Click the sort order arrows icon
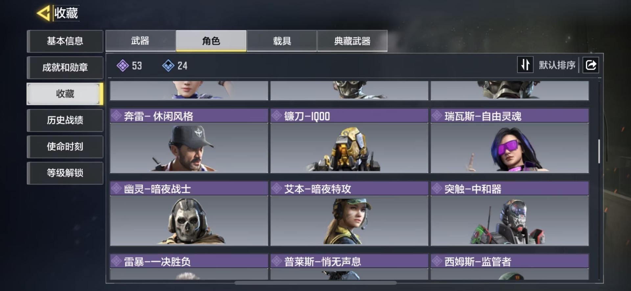 click(525, 65)
